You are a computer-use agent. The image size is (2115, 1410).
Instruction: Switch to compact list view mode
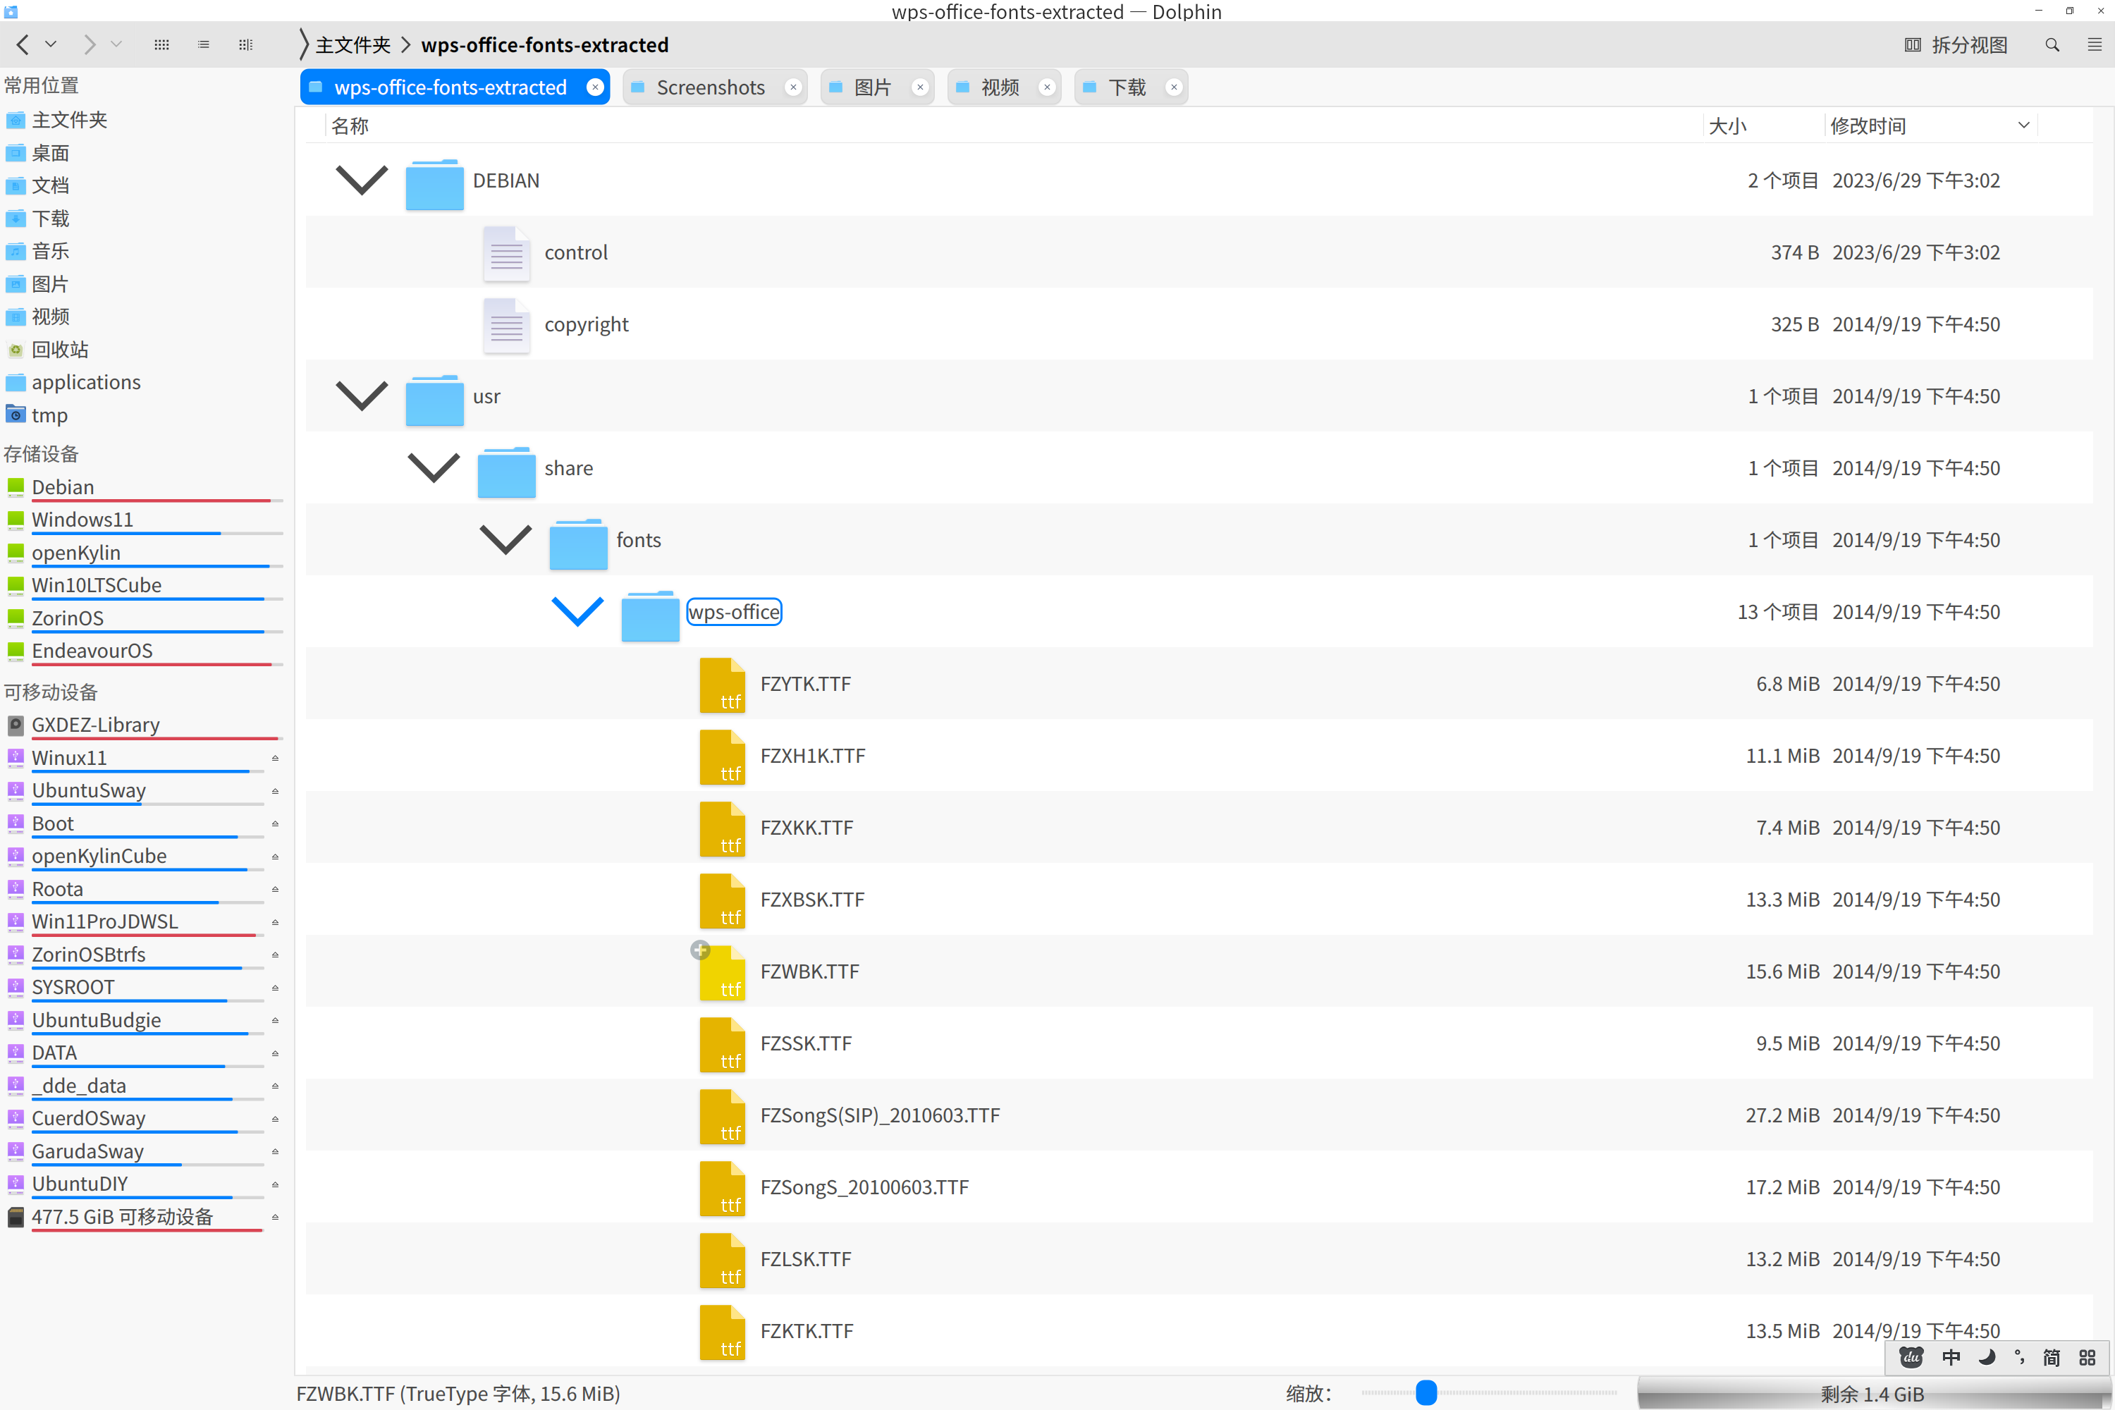tap(204, 44)
